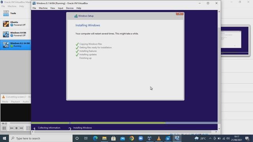Click right arrow of VM horizontal scrollbar

(216, 132)
